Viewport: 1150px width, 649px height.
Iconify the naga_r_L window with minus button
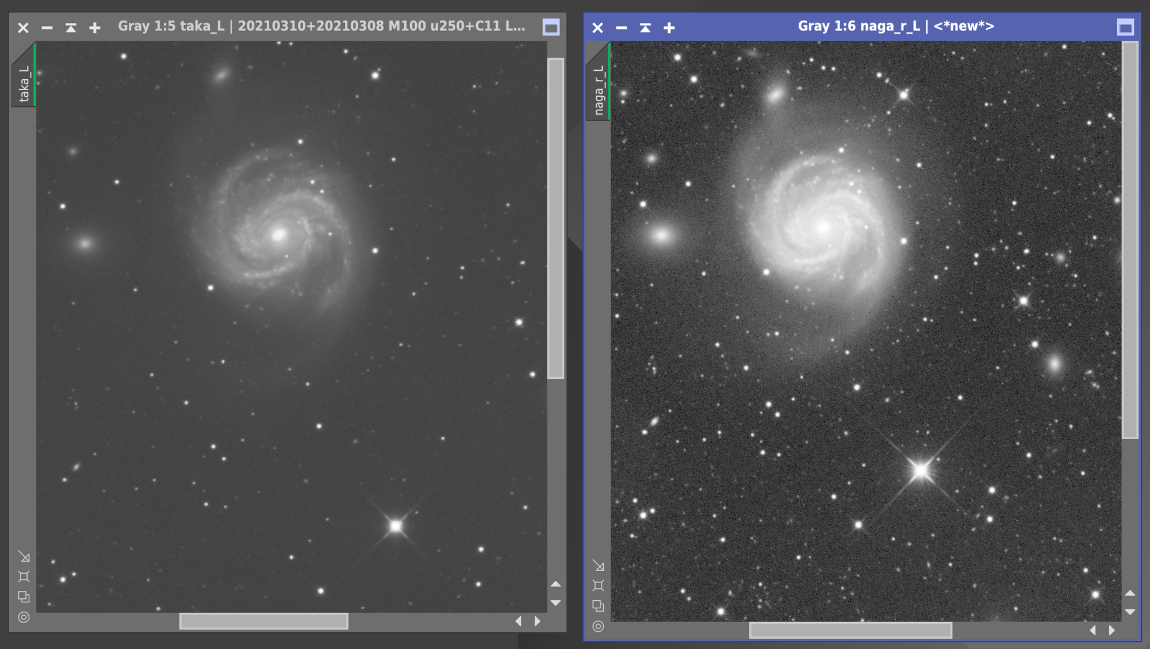pyautogui.click(x=622, y=28)
